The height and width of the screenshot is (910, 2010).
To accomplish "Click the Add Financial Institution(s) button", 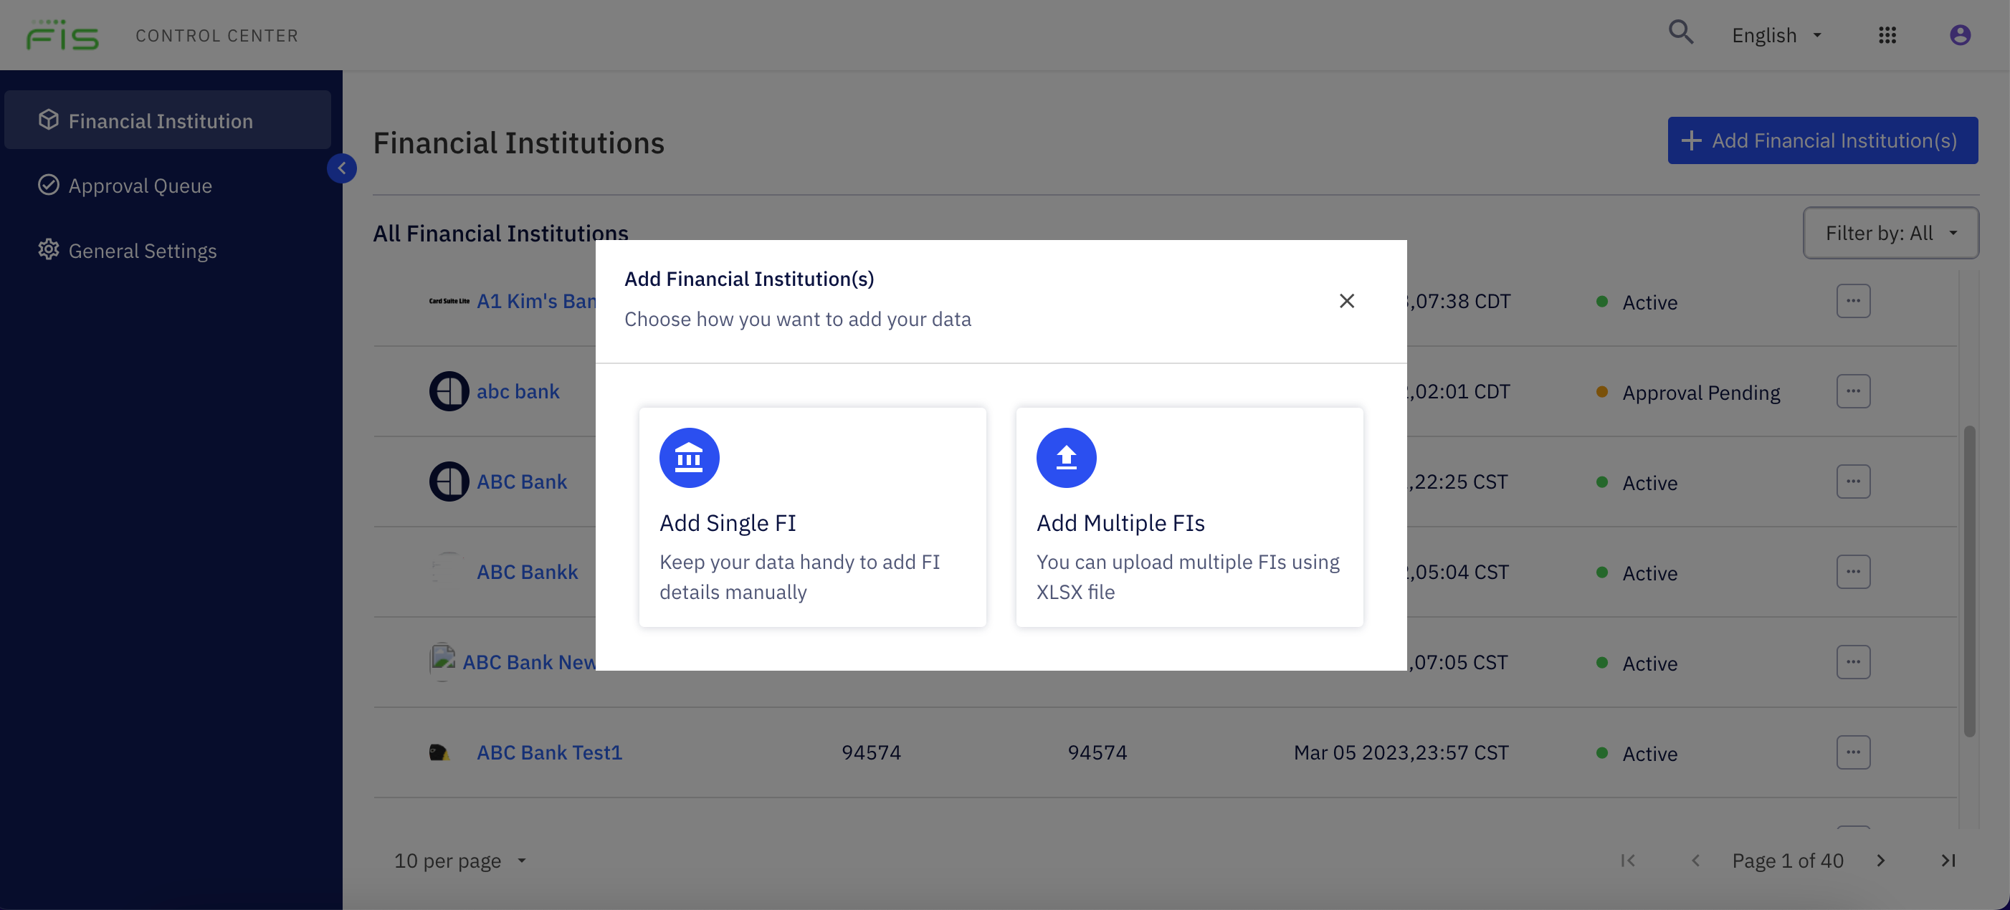I will pos(1823,140).
